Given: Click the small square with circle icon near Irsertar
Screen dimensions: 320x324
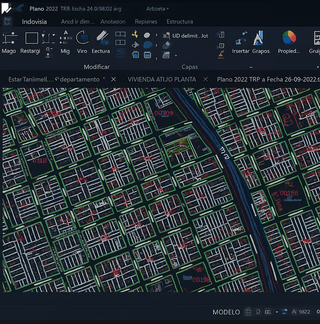Looking at the screenshot, I should point(221,46).
